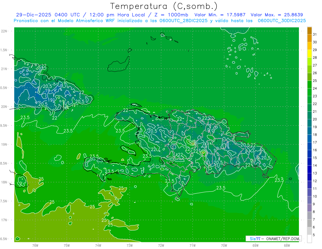This screenshot has height=249, width=322.
Task: Select the 9.5N latitude axis label
Action: 4,125
